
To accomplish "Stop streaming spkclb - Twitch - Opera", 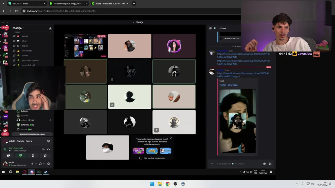I will 48,141.
